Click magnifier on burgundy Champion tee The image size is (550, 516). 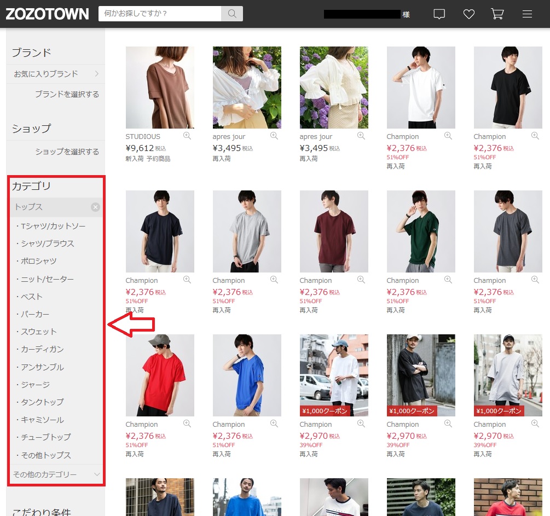[x=361, y=280]
